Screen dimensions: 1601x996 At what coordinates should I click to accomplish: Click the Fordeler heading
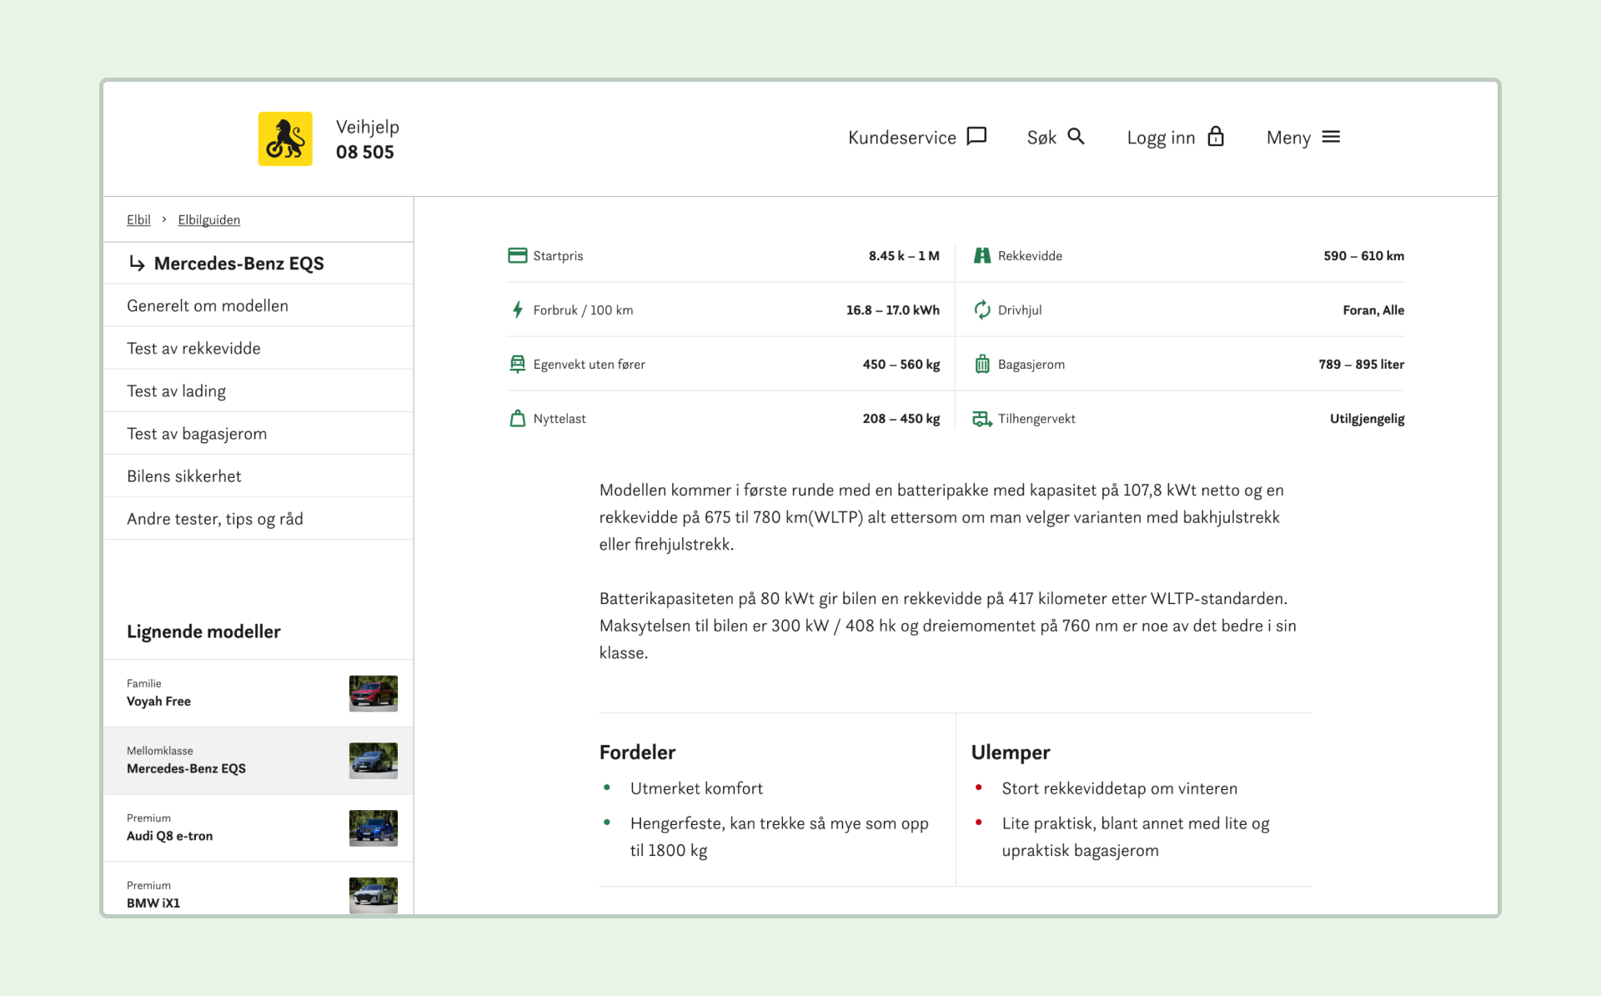pos(637,752)
